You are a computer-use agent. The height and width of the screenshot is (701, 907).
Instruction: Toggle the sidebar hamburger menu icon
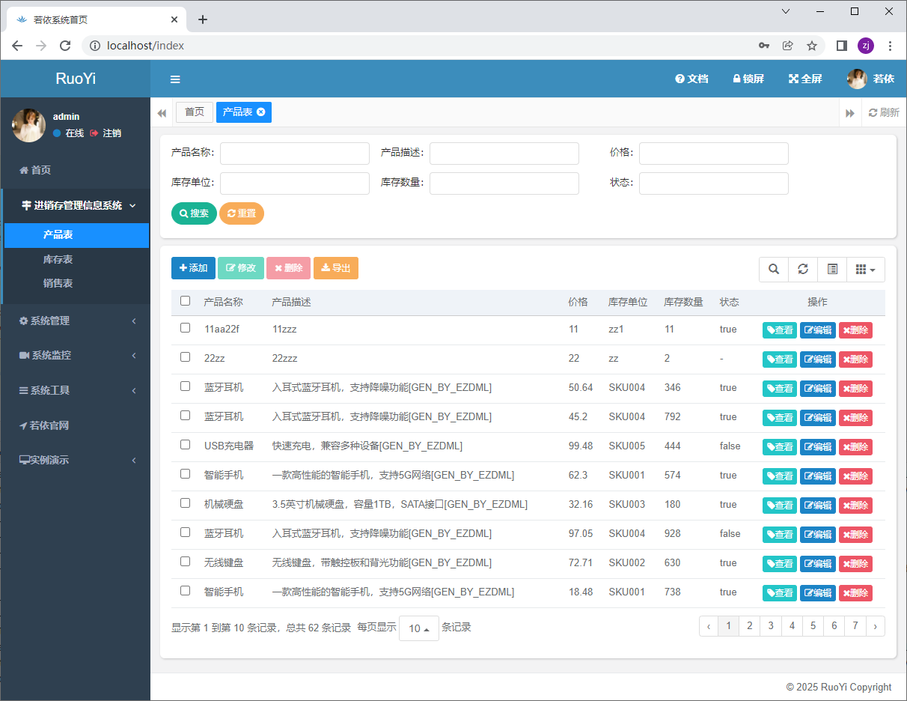click(x=175, y=79)
